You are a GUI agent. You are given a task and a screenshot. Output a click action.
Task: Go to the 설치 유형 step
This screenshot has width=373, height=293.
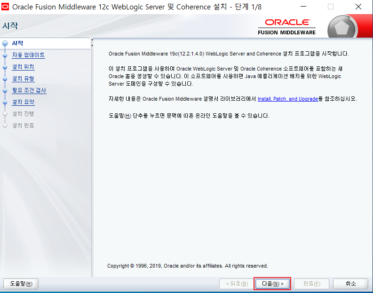coord(23,79)
